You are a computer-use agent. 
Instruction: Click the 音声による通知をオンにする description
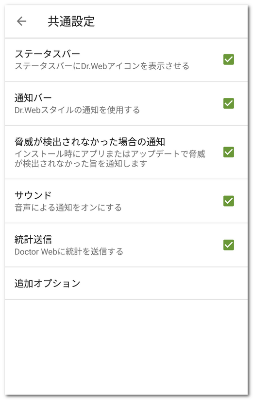coord(68,208)
